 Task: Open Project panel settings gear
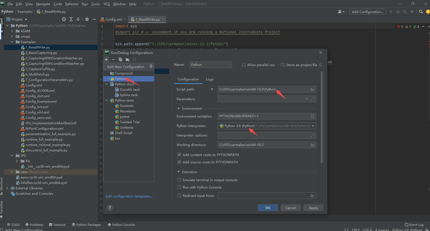(87, 19)
